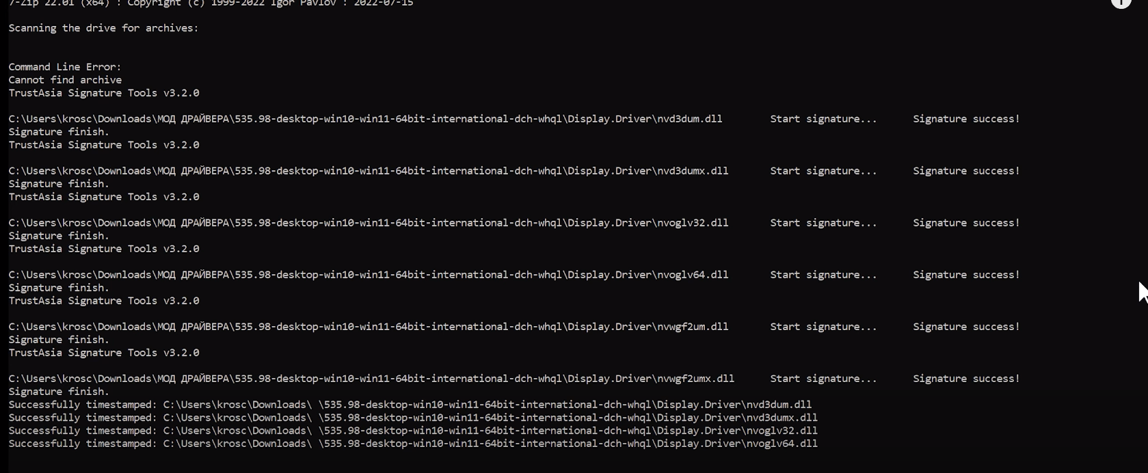Click the signing path ending in nvd3dumx.dll
This screenshot has height=473, width=1148.
coord(369,171)
